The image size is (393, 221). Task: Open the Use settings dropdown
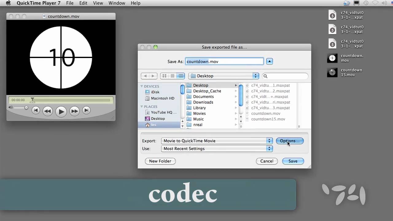pos(217,149)
